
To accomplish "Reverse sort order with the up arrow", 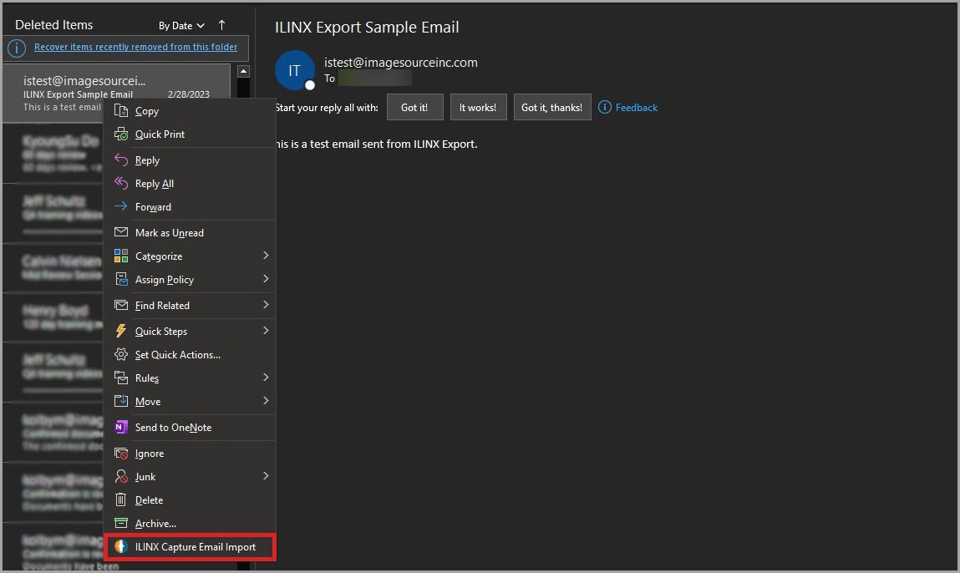I will [x=221, y=25].
